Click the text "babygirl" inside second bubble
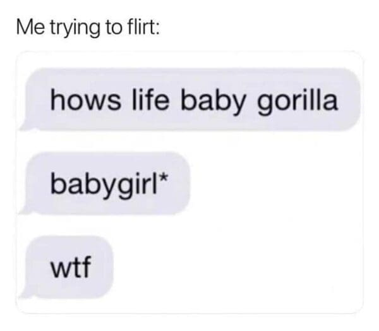Image resolution: width=379 pixels, height=331 pixels. click(x=104, y=184)
